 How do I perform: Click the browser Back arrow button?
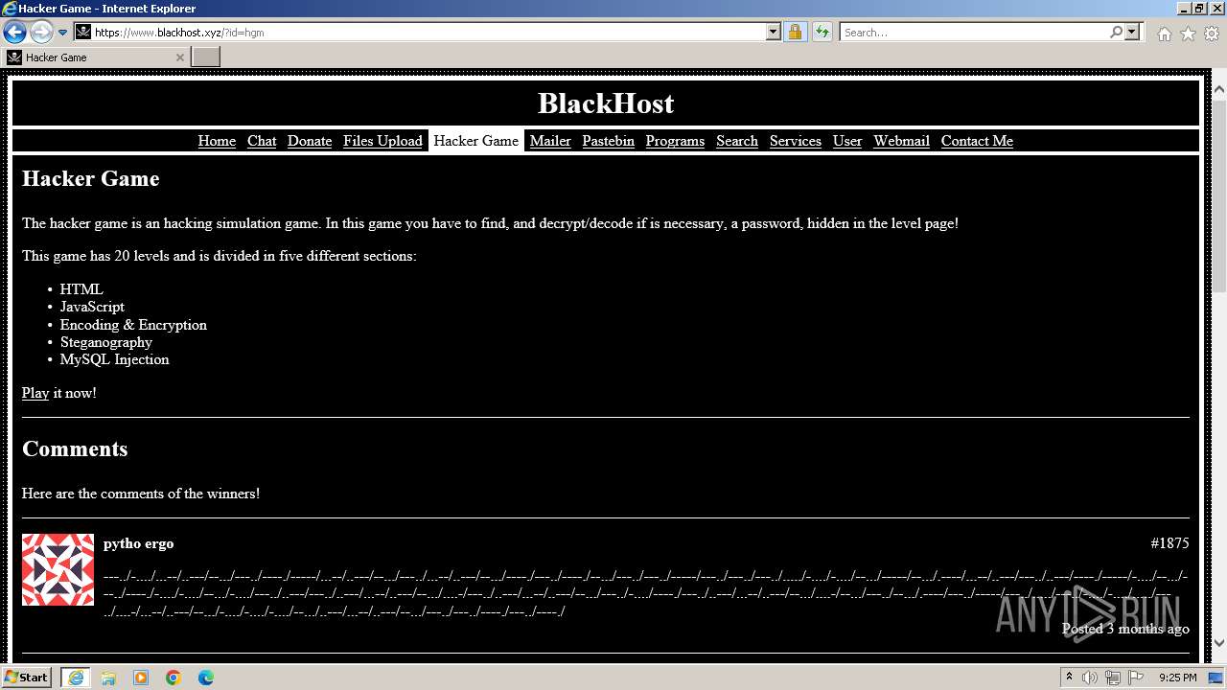click(x=14, y=33)
